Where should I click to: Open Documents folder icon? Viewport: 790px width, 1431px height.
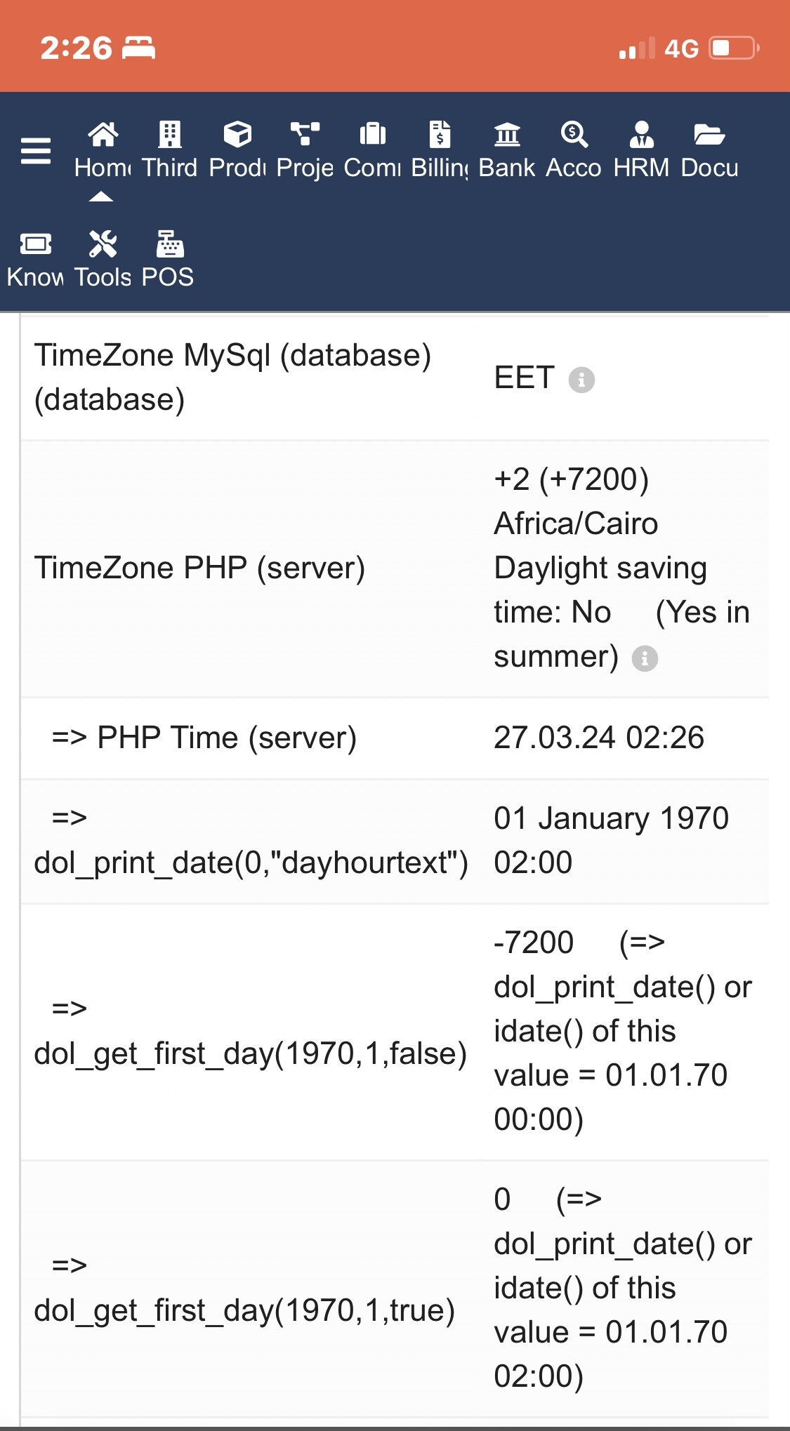click(709, 134)
